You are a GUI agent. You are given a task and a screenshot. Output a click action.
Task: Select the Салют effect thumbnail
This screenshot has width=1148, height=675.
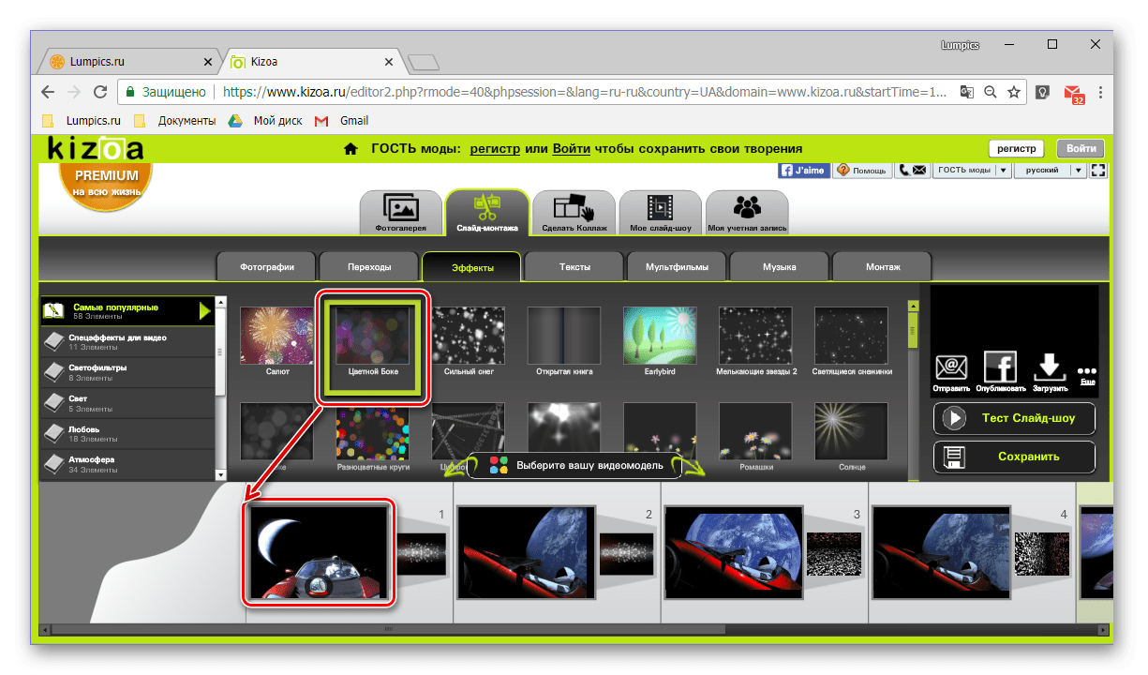pos(277,337)
